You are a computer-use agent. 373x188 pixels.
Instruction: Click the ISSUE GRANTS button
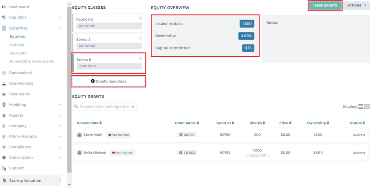(x=325, y=6)
